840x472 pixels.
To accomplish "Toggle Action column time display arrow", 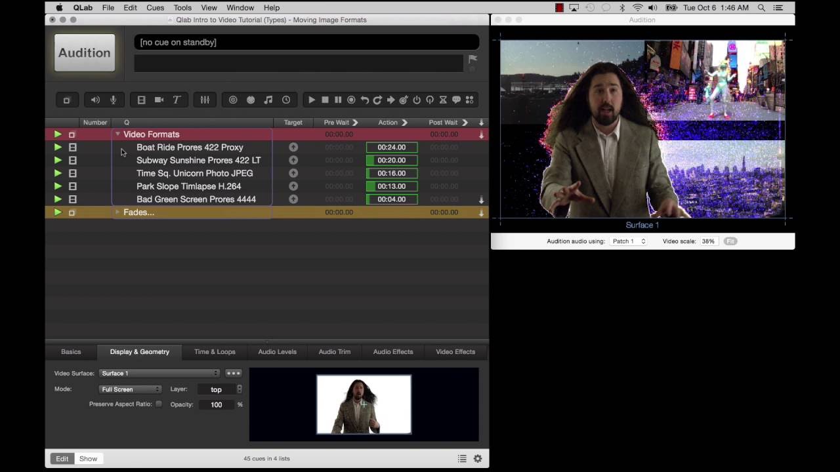I will pyautogui.click(x=404, y=123).
